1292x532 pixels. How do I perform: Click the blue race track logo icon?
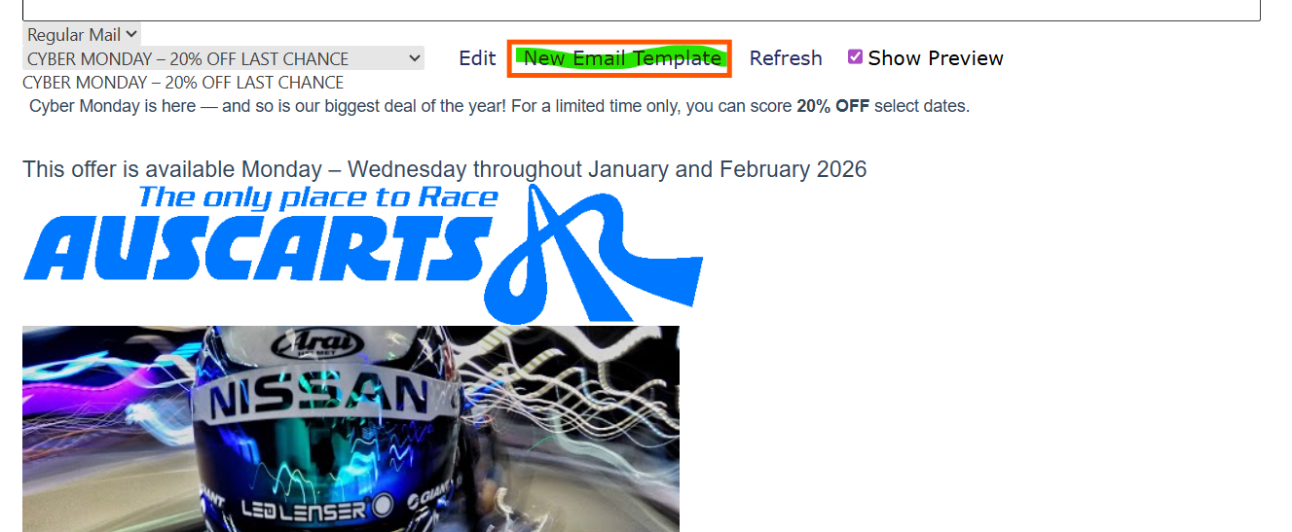(x=594, y=255)
